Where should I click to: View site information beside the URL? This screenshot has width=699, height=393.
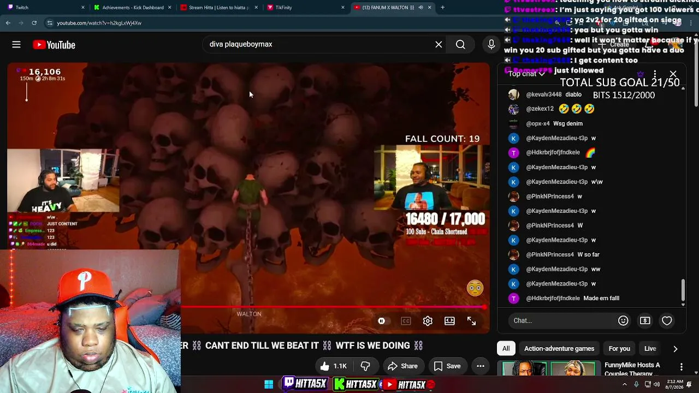pos(50,23)
